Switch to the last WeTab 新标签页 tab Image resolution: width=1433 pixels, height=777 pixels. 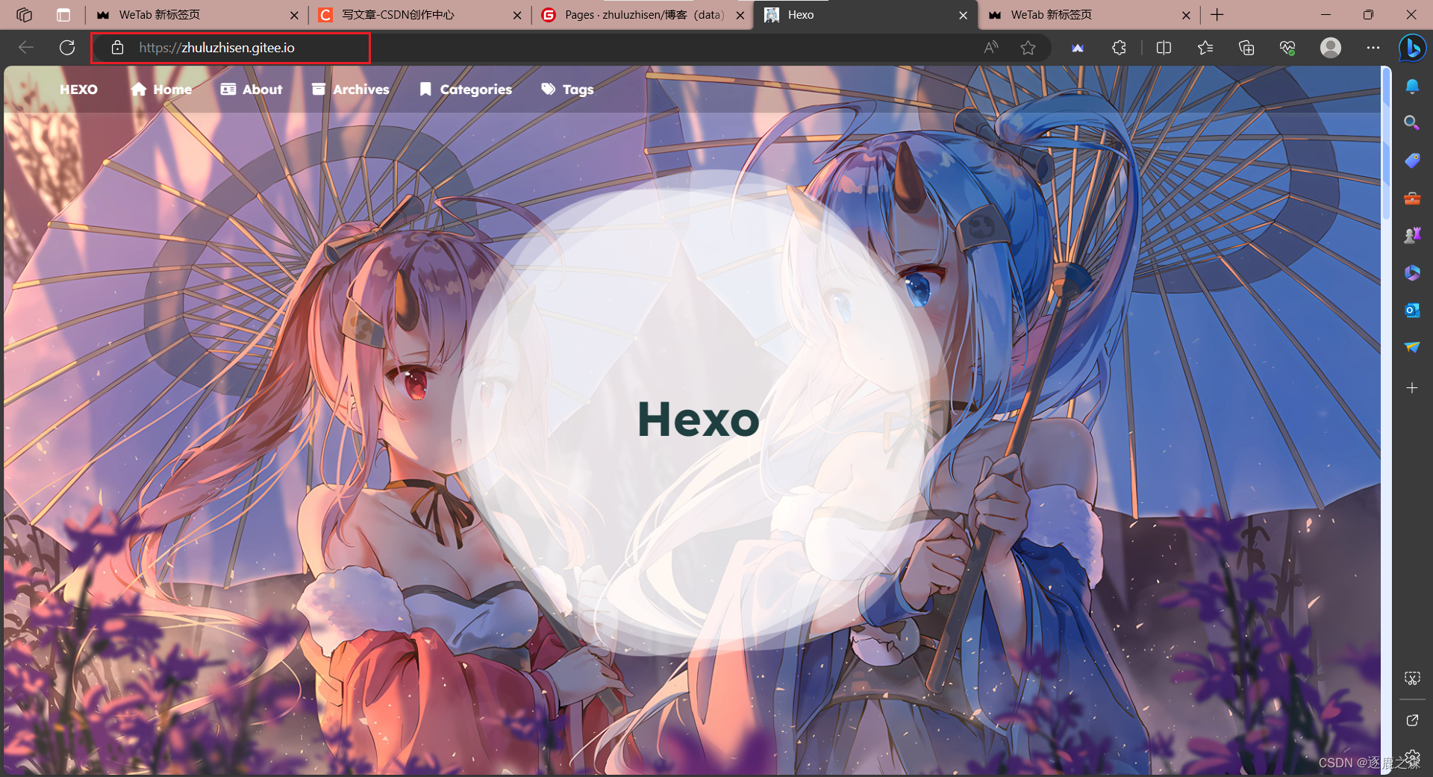coord(1088,15)
